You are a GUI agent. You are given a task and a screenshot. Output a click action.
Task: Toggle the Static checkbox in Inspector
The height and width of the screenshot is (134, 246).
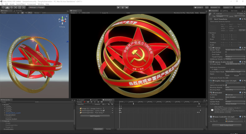(x=238, y=14)
